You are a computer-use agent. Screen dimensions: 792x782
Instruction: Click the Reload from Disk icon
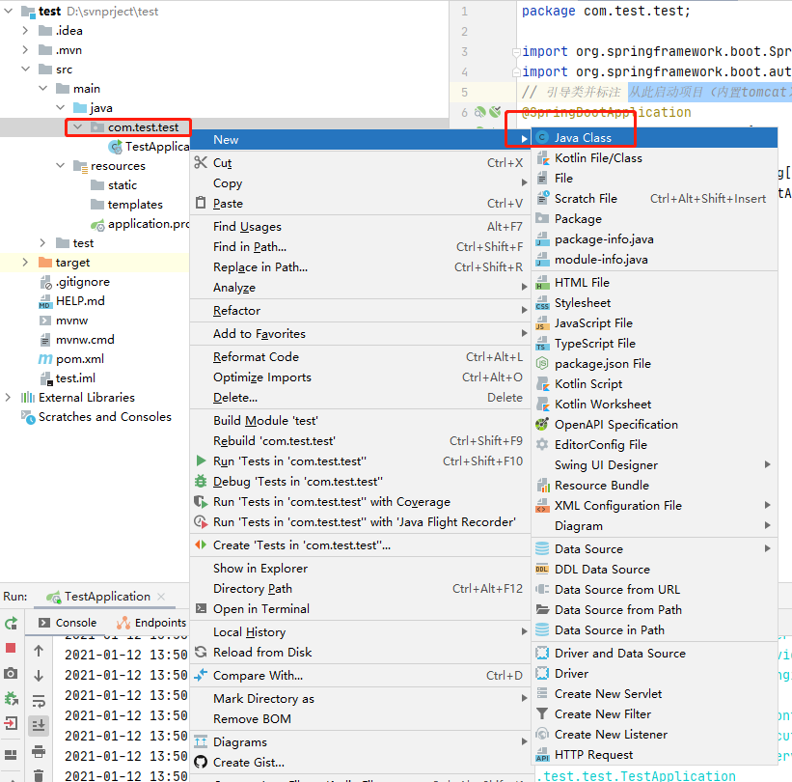click(x=201, y=652)
